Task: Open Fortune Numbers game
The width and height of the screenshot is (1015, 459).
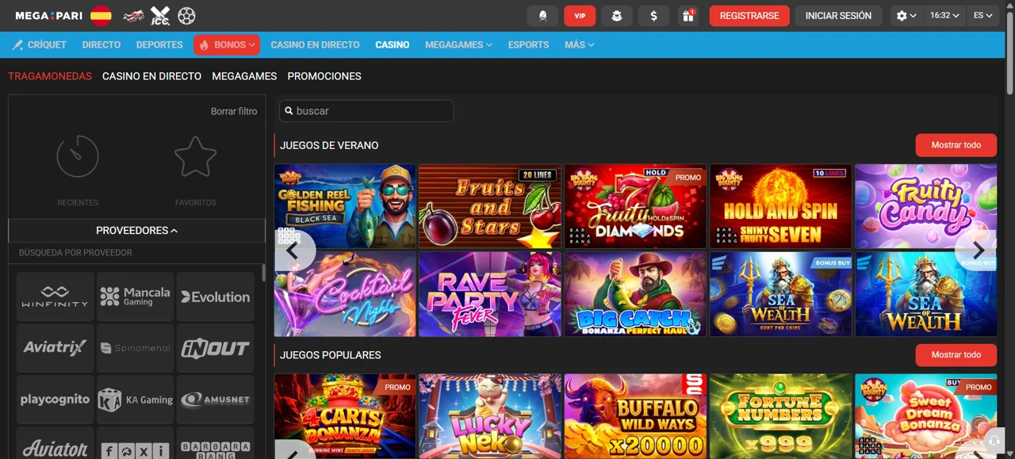Action: click(781, 416)
